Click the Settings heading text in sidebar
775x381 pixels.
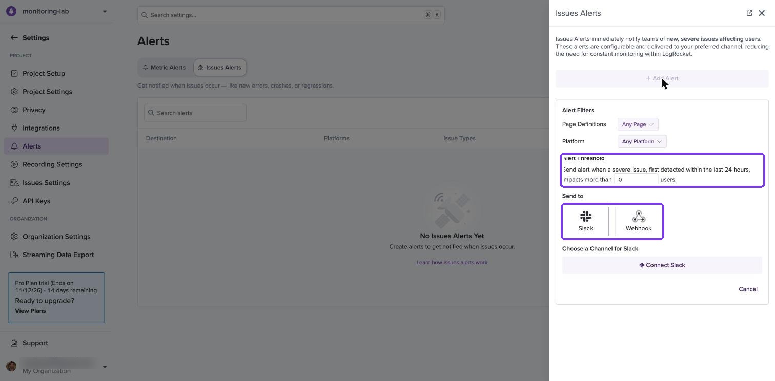(36, 38)
